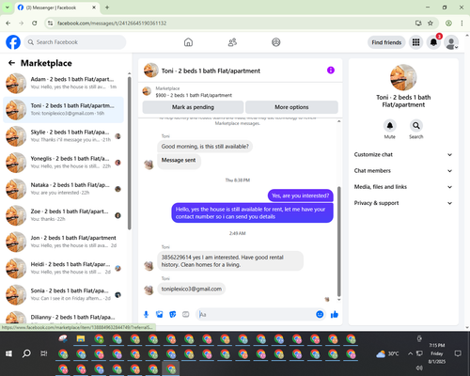Screen dimensions: 470x376
Task: Expand Chat members section
Action: (403, 171)
